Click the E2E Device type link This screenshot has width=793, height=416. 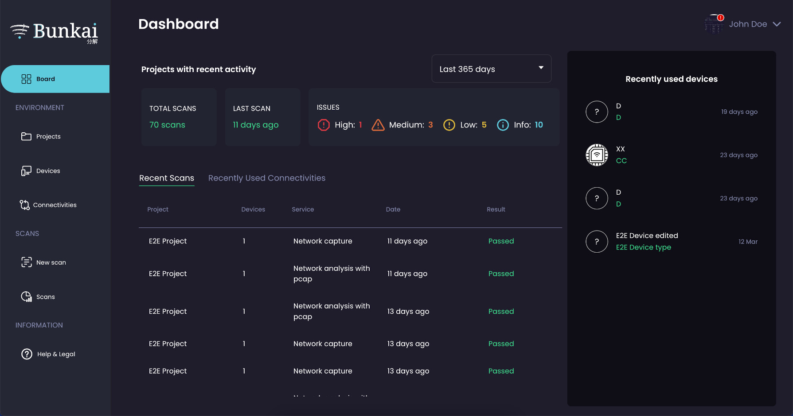click(643, 247)
